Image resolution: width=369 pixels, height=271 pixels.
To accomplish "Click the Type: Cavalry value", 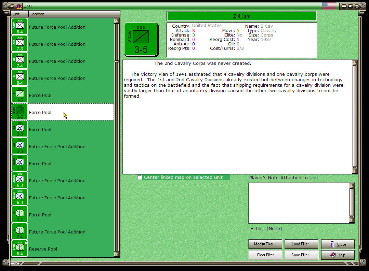I will 268,30.
